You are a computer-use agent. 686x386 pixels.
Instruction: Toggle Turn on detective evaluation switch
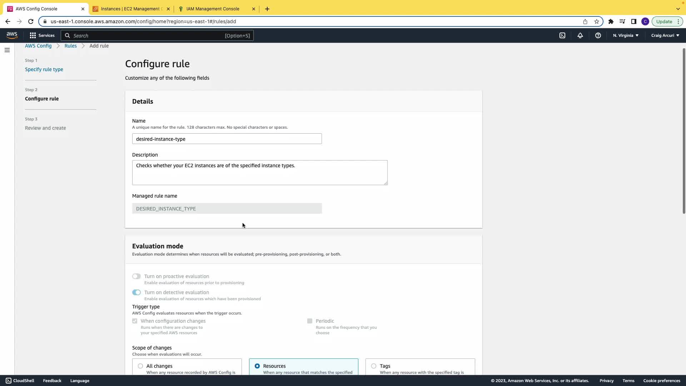[x=136, y=292]
